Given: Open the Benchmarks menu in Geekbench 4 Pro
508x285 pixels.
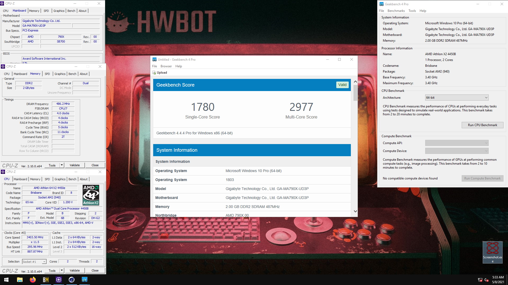Looking at the screenshot, I should [x=396, y=11].
